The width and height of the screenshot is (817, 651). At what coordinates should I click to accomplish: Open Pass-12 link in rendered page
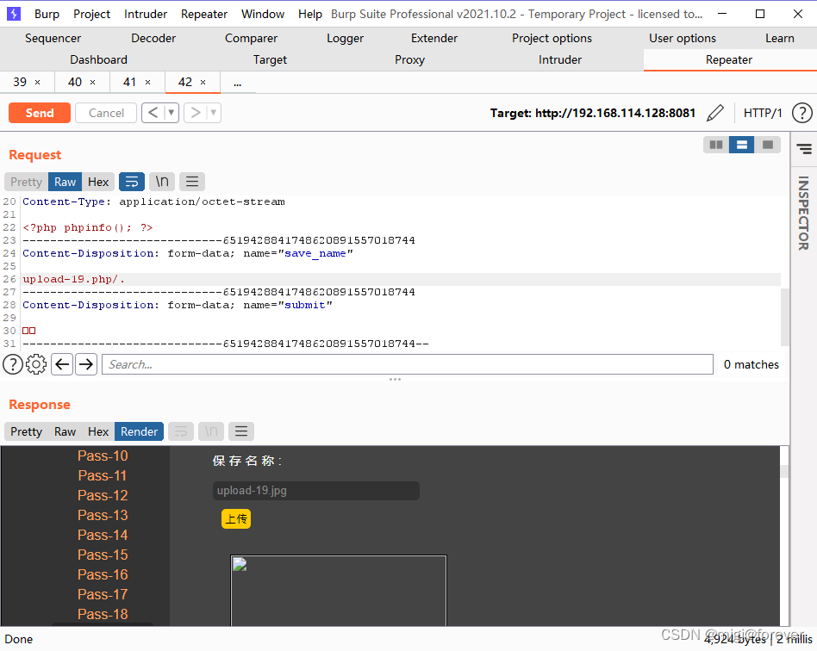(x=103, y=495)
